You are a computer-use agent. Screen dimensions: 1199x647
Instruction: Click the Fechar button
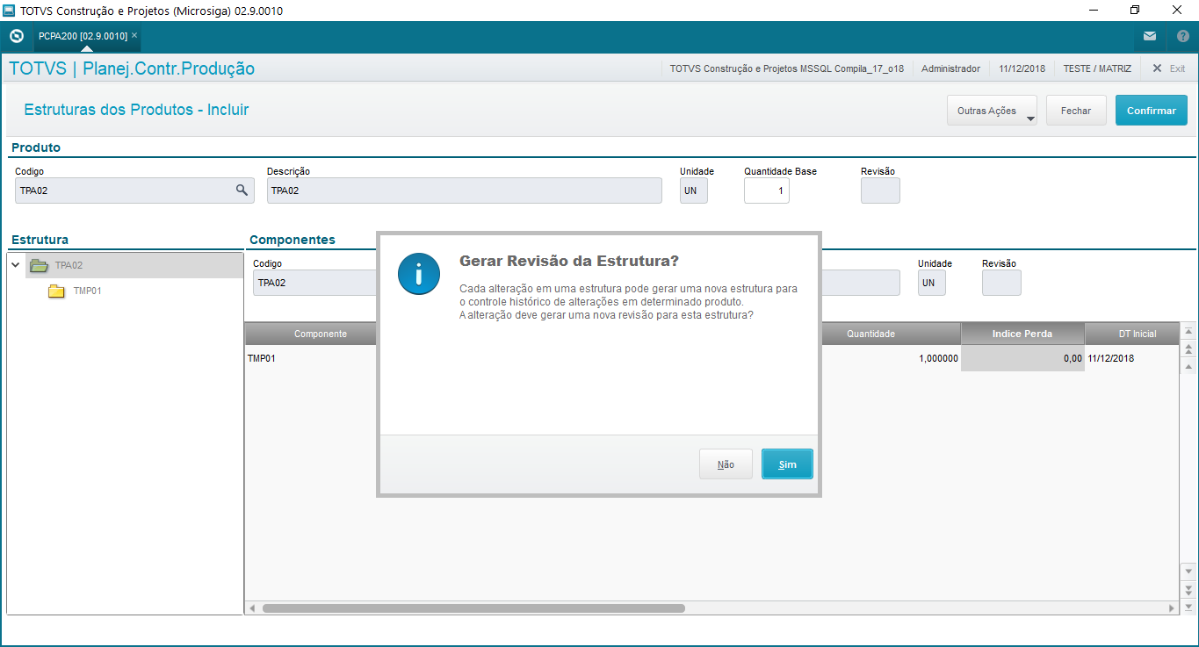click(x=1076, y=111)
